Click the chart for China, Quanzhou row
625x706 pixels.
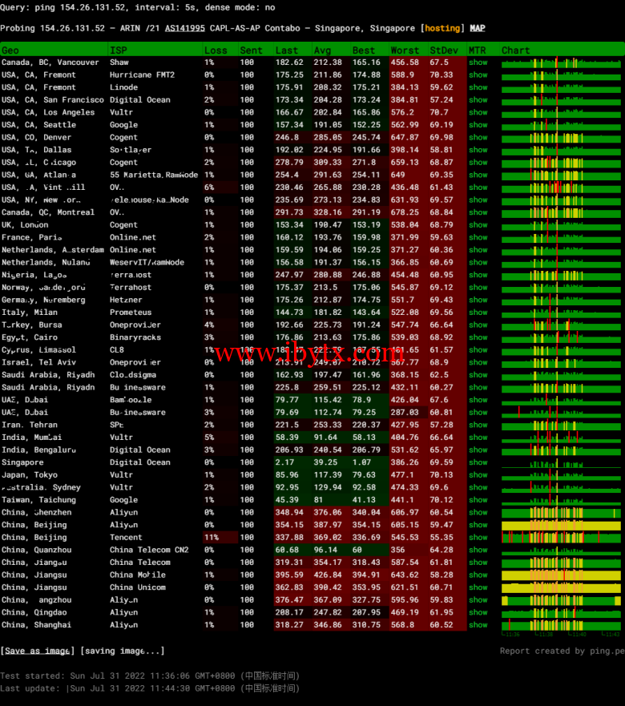point(561,551)
